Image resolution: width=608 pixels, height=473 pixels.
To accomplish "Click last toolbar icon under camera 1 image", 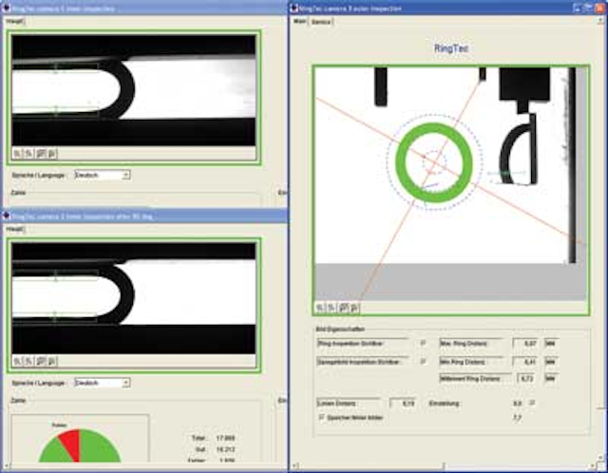I will pyautogui.click(x=52, y=154).
